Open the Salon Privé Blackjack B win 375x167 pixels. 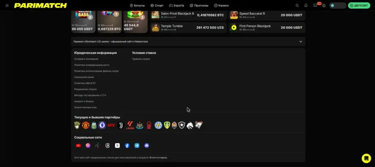[x=189, y=15]
